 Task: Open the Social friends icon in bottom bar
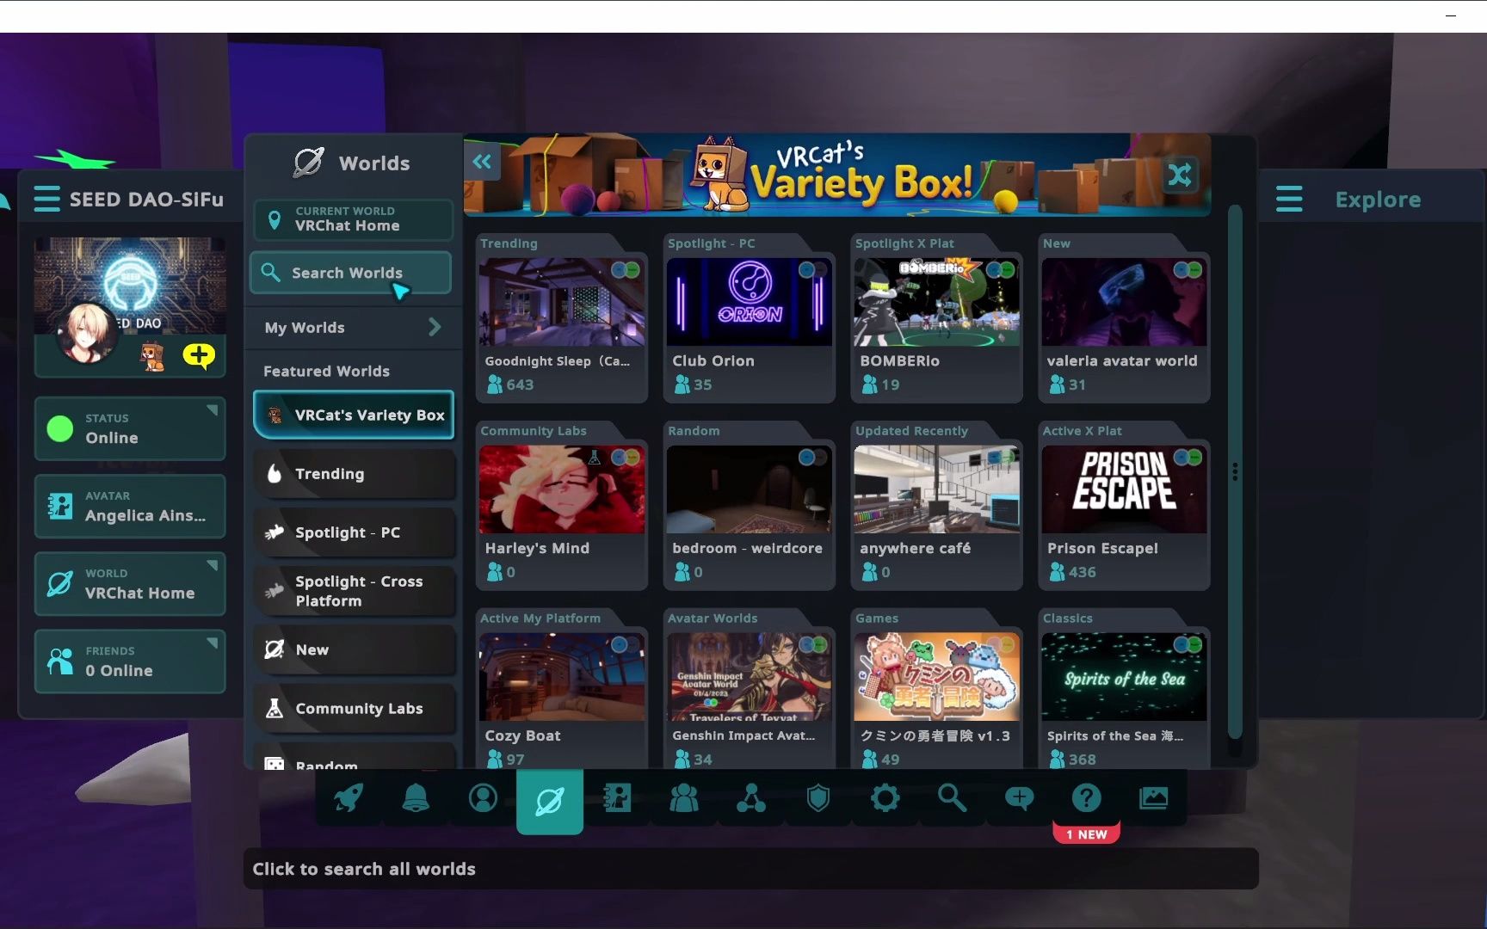(x=684, y=799)
